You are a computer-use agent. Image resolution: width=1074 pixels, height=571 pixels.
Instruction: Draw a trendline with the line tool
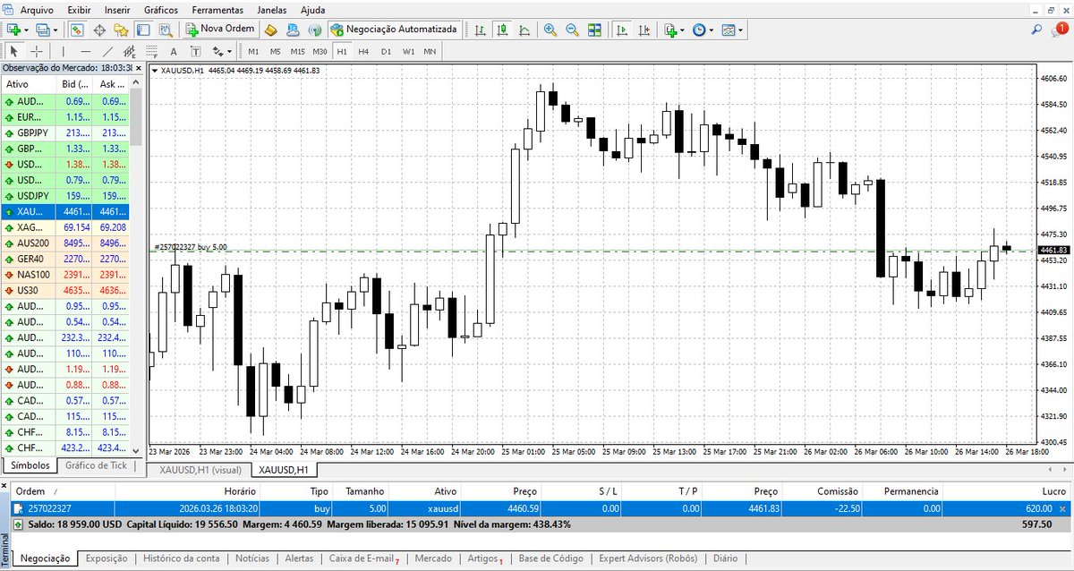click(x=107, y=51)
